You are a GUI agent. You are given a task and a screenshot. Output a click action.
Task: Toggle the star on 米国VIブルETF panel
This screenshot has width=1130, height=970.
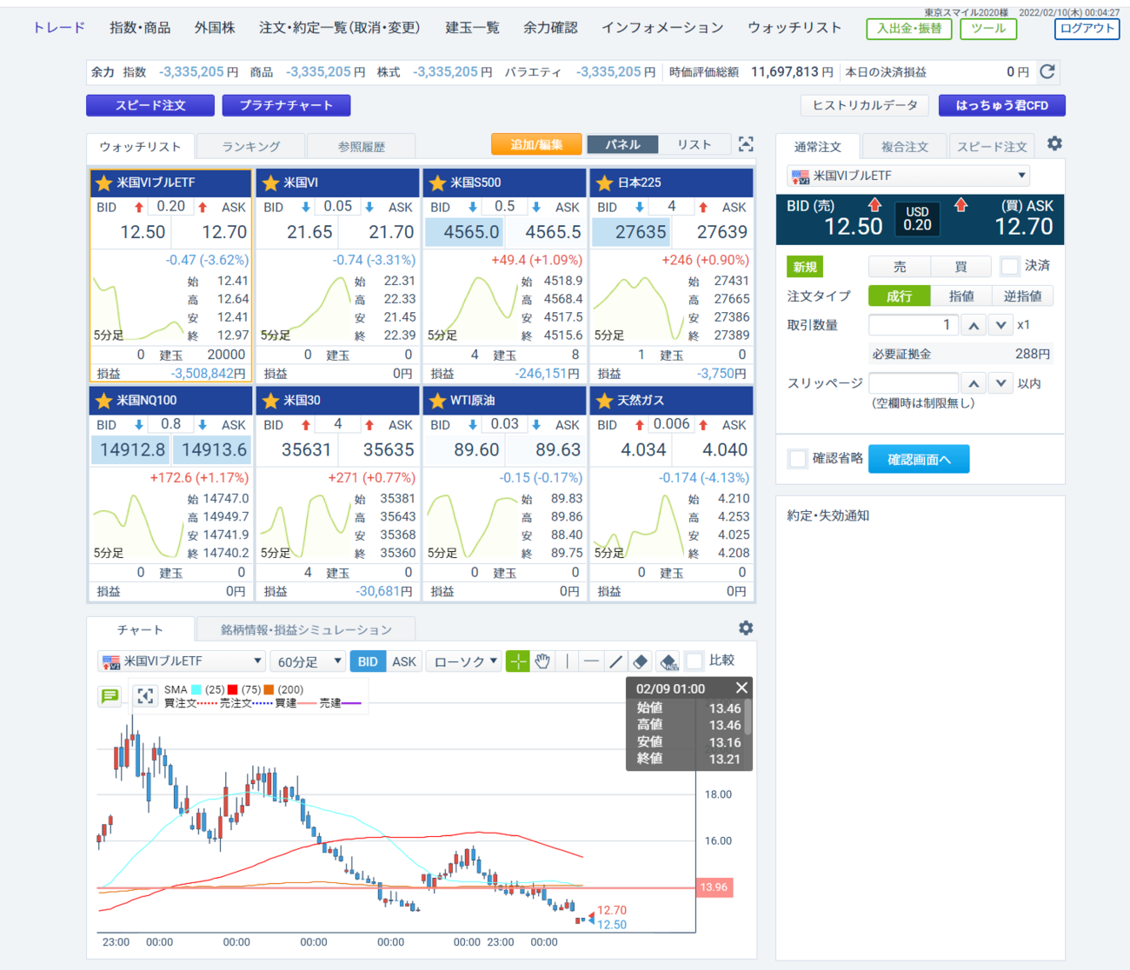tap(103, 183)
